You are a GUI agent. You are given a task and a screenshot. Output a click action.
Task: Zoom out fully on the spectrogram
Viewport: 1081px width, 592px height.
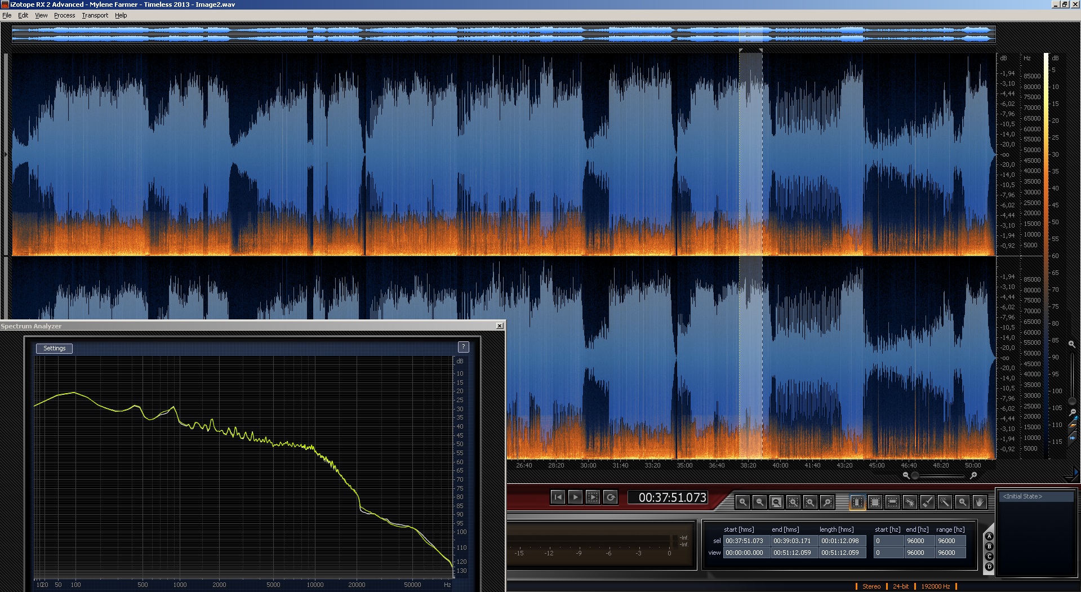(776, 502)
